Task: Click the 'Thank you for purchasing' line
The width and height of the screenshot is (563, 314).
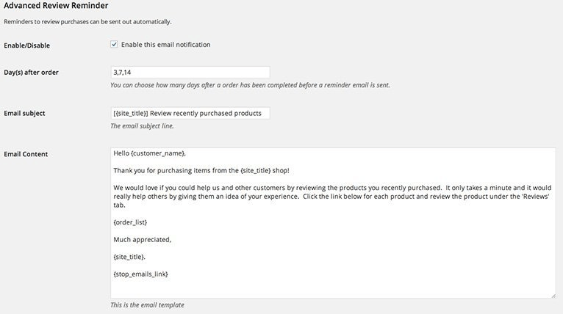Action: tap(201, 171)
